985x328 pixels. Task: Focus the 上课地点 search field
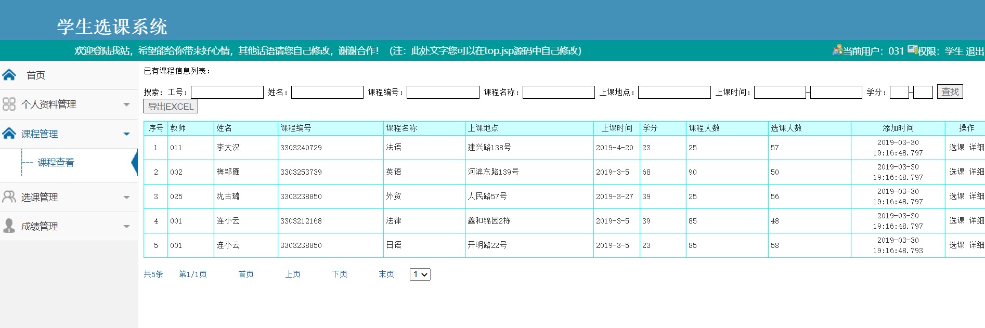[675, 92]
